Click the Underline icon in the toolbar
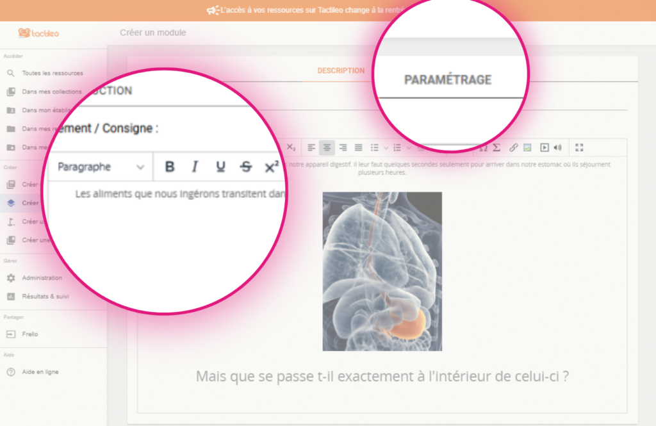The height and width of the screenshot is (426, 656). click(220, 167)
